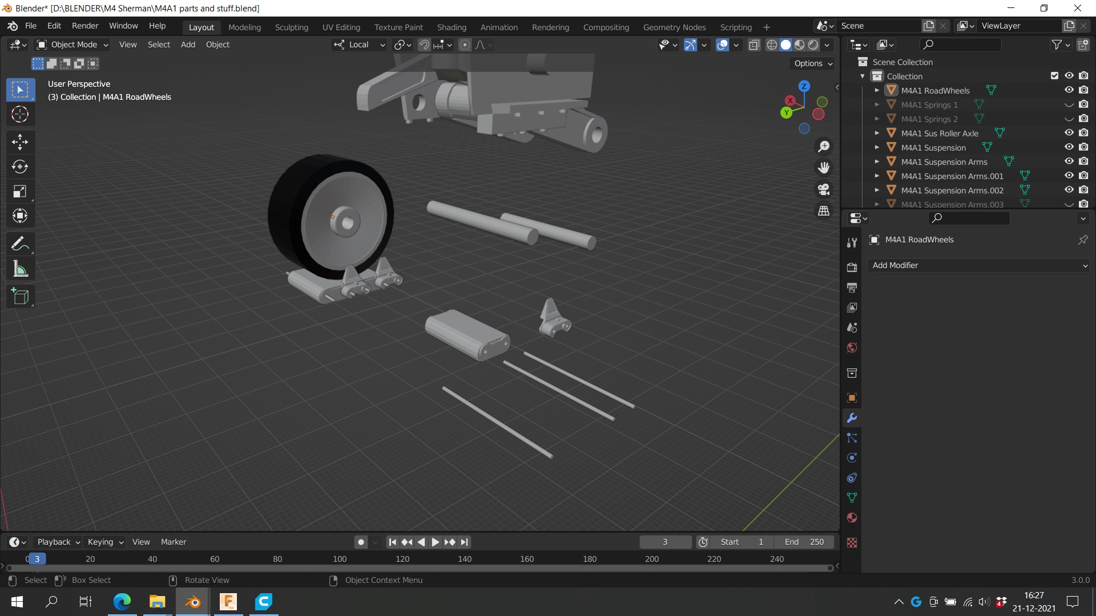Switch to the Sculpting workspace tab
This screenshot has width=1096, height=616.
pos(291,27)
